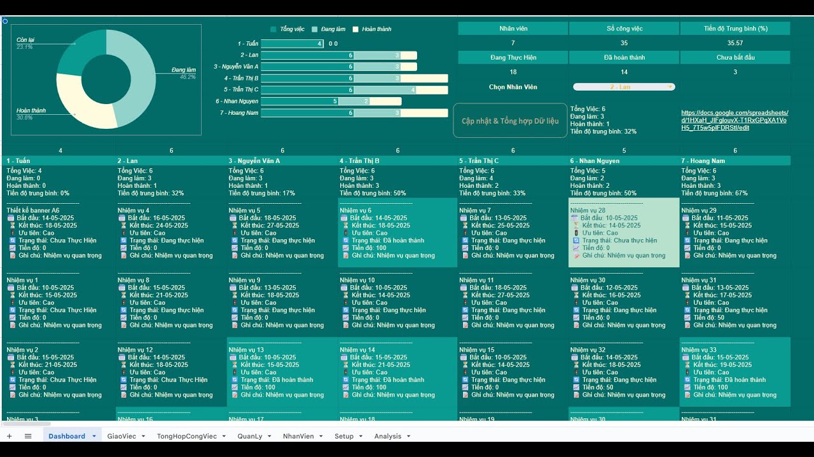The width and height of the screenshot is (814, 457).
Task: Open the all sheets list icon
Action: (x=28, y=436)
